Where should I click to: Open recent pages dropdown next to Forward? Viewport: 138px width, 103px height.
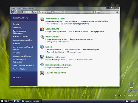click(19, 12)
